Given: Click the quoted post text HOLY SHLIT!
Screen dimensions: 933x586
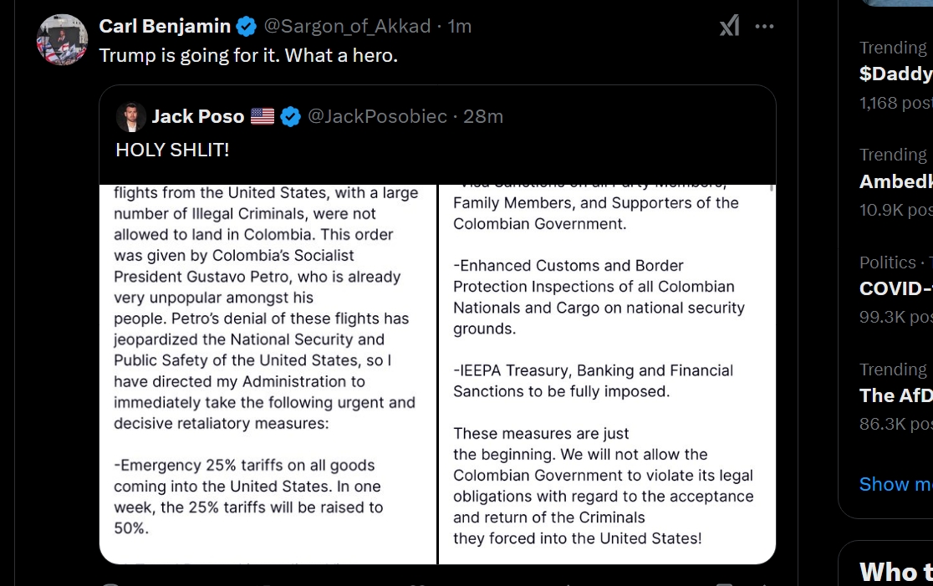Looking at the screenshot, I should 172,150.
